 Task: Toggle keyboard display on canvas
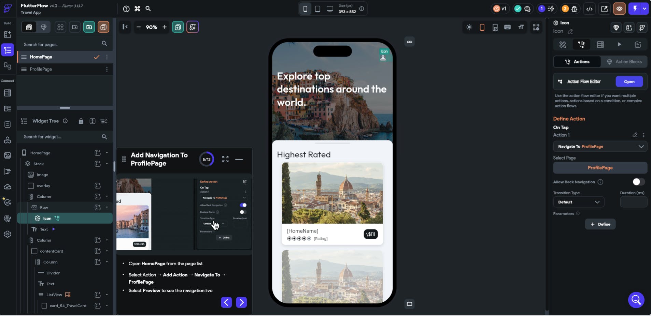pos(508,27)
